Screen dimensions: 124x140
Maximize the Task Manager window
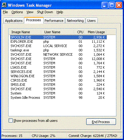[112, 5]
